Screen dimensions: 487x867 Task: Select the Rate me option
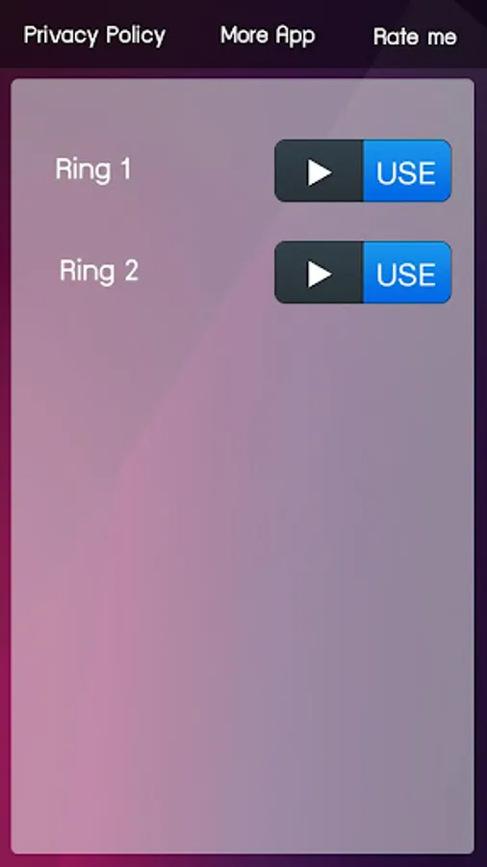(415, 37)
